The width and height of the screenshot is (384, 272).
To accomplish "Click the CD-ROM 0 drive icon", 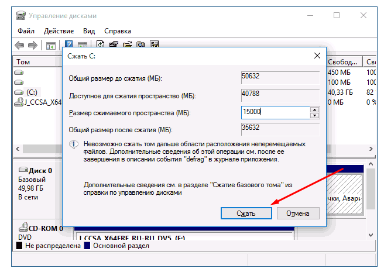I will click(23, 227).
